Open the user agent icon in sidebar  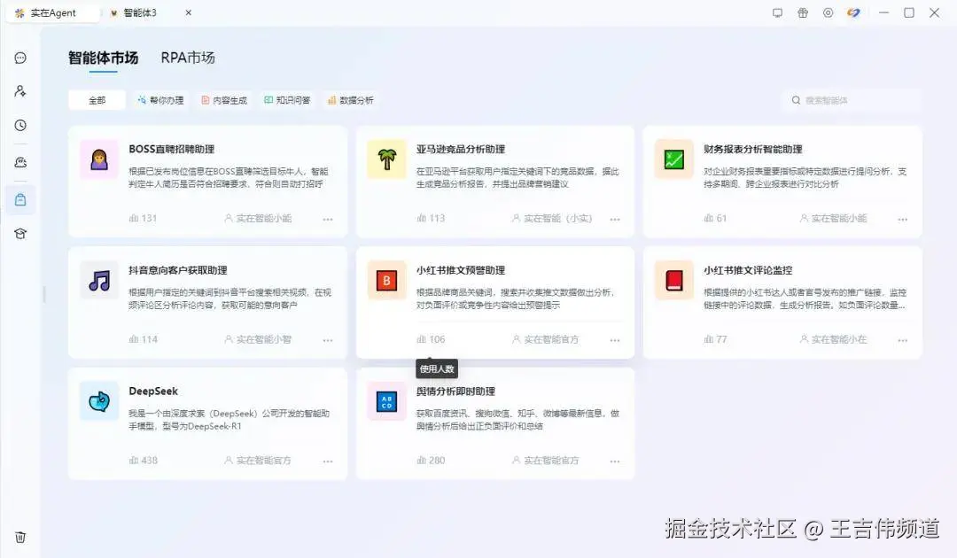20,91
